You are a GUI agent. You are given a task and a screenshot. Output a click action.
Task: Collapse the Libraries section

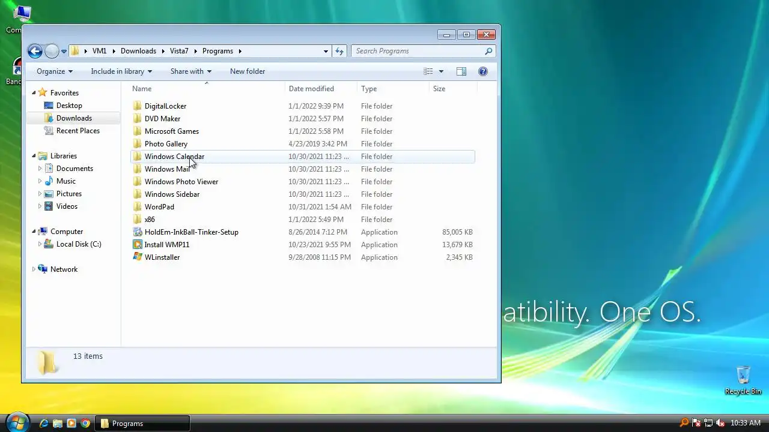pos(34,156)
